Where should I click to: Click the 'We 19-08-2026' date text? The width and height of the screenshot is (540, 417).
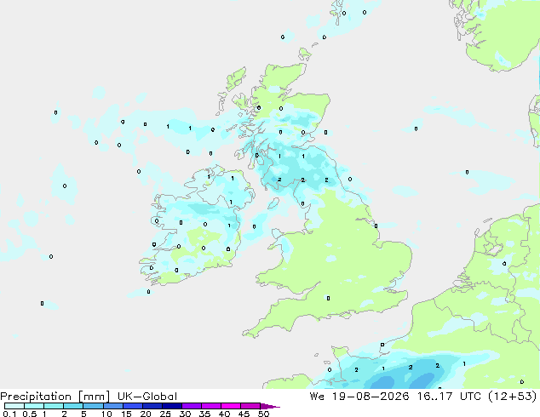pos(359,397)
